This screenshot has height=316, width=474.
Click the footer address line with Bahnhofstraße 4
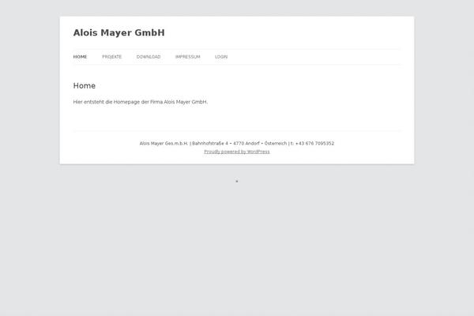point(237,143)
